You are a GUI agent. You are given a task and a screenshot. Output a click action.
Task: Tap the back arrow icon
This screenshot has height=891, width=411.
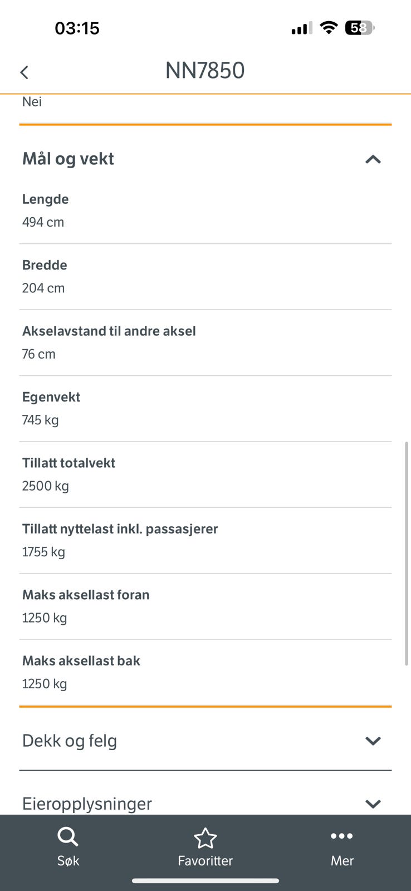click(x=24, y=72)
